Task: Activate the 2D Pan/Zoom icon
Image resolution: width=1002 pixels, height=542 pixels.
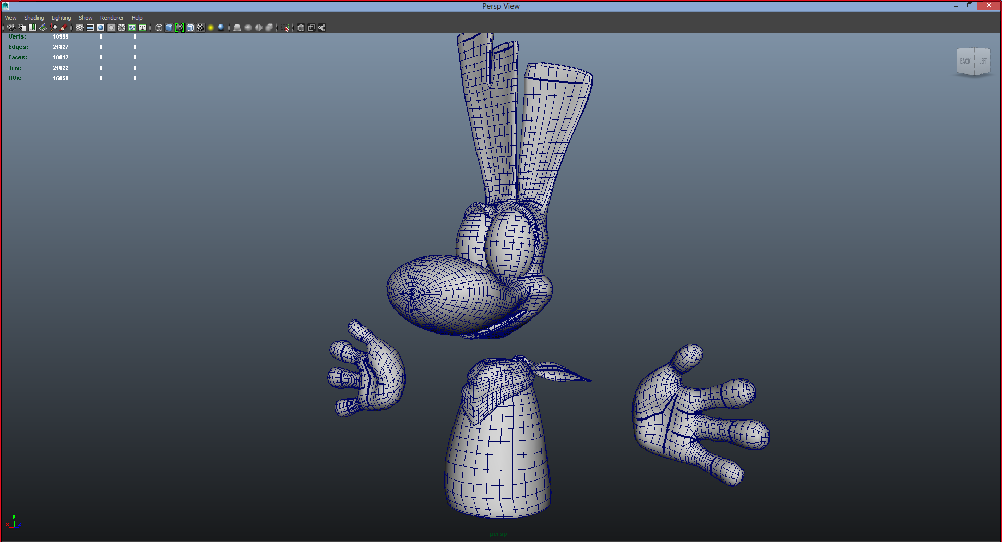Action: [54, 28]
